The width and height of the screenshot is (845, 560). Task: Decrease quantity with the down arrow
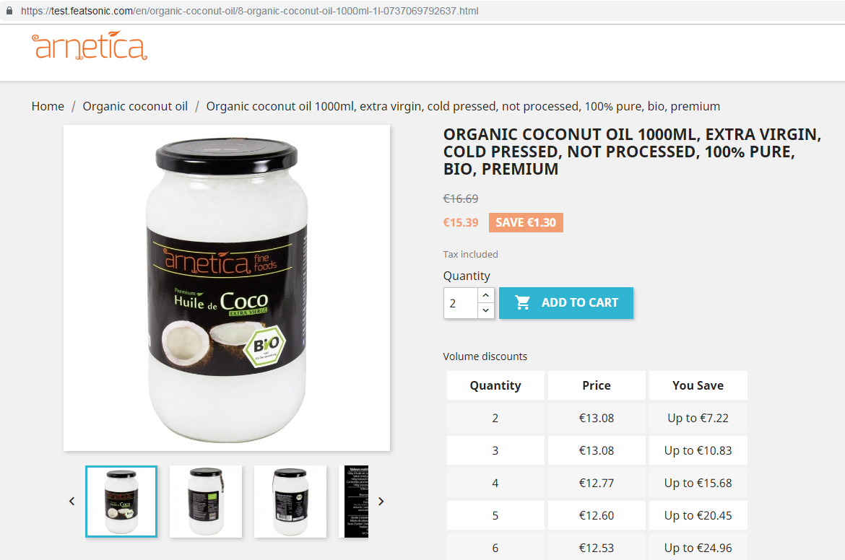click(x=485, y=310)
